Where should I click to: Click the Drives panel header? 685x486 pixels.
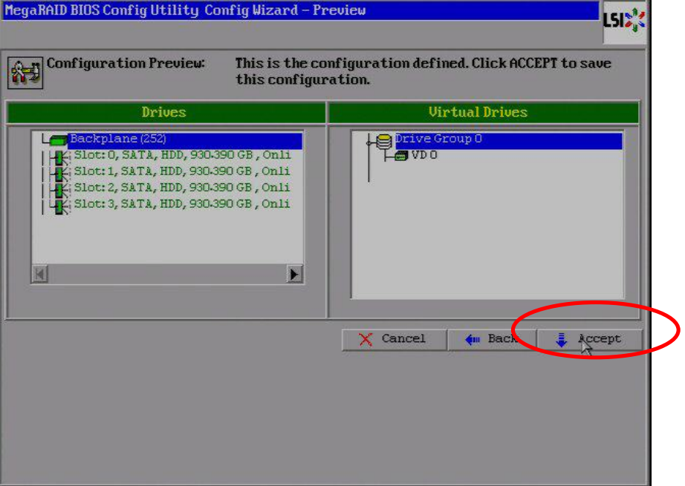[x=166, y=113]
